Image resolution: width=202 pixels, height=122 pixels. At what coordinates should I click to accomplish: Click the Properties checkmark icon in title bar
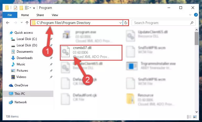point(15,8)
